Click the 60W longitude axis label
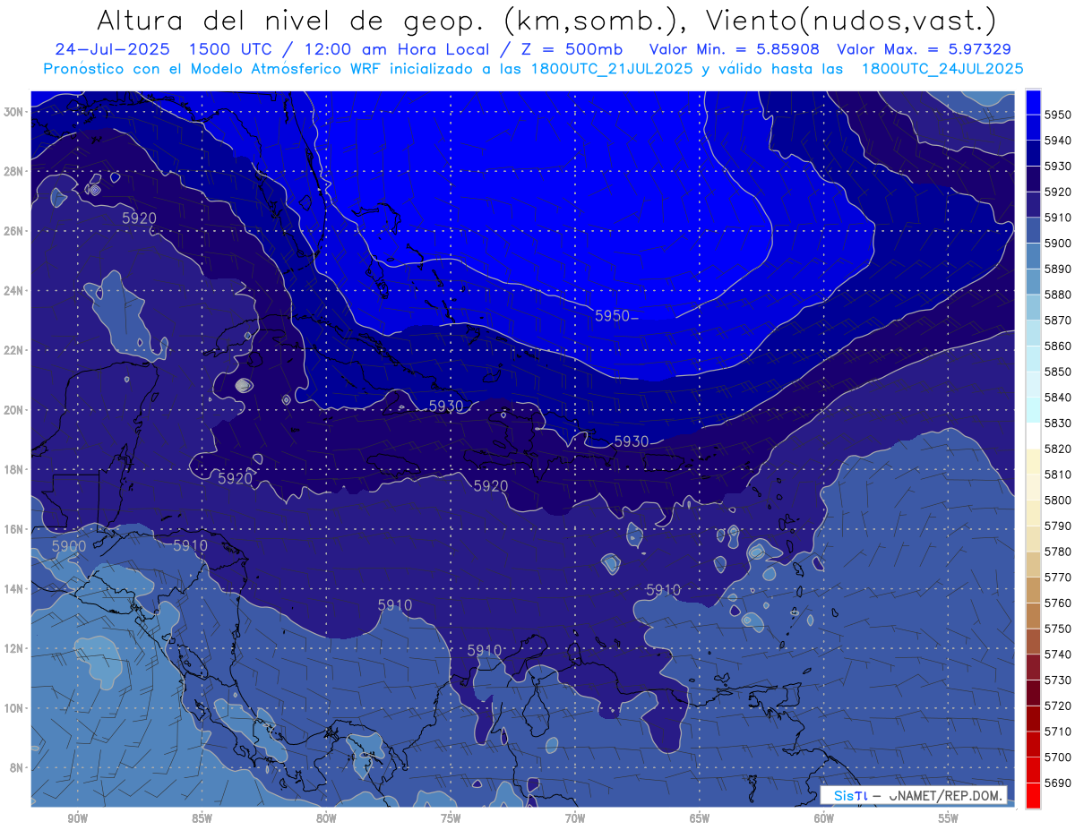This screenshot has width=1075, height=830. pos(824,818)
